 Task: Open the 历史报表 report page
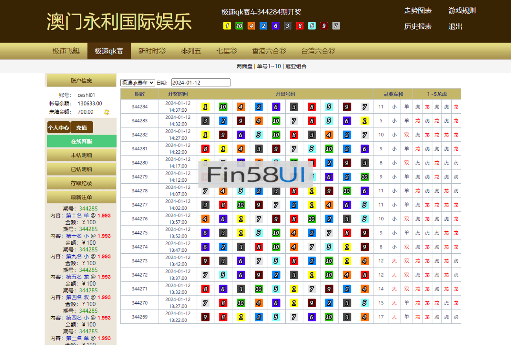(418, 27)
